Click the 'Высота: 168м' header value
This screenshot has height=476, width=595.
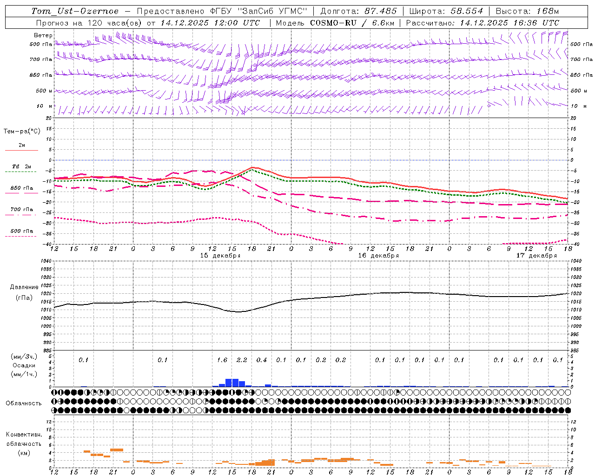point(527,11)
